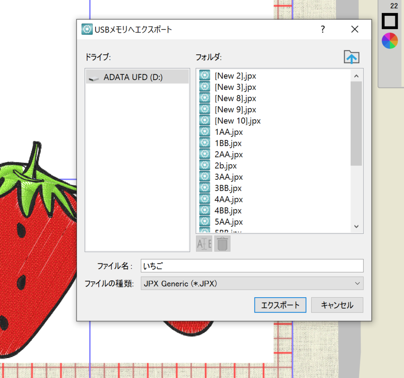Select file [New 2].jpx
Image resolution: width=404 pixels, height=378 pixels.
coord(235,76)
